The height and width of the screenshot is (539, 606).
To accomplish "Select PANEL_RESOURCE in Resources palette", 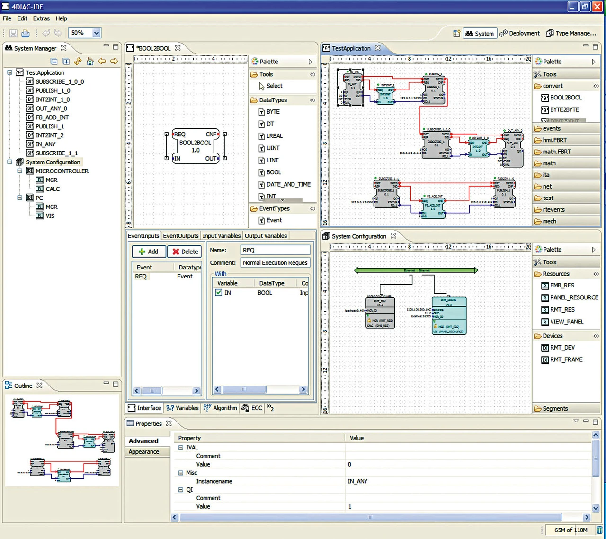I will point(570,297).
